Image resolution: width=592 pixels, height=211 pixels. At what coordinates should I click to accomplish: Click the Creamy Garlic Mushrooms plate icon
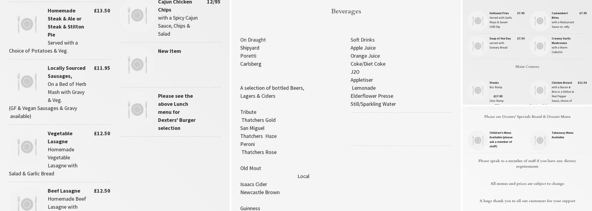[540, 46]
